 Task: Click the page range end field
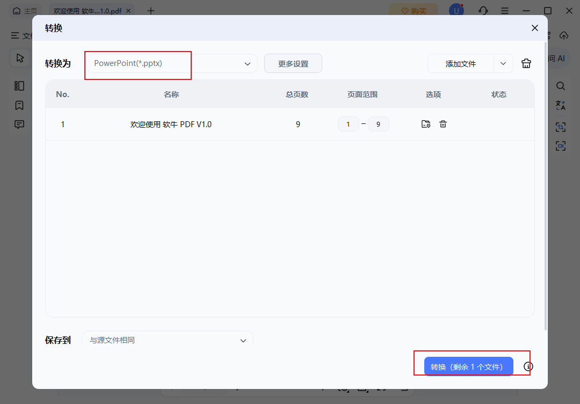click(x=379, y=124)
